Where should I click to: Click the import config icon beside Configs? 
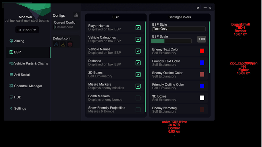click(x=76, y=15)
